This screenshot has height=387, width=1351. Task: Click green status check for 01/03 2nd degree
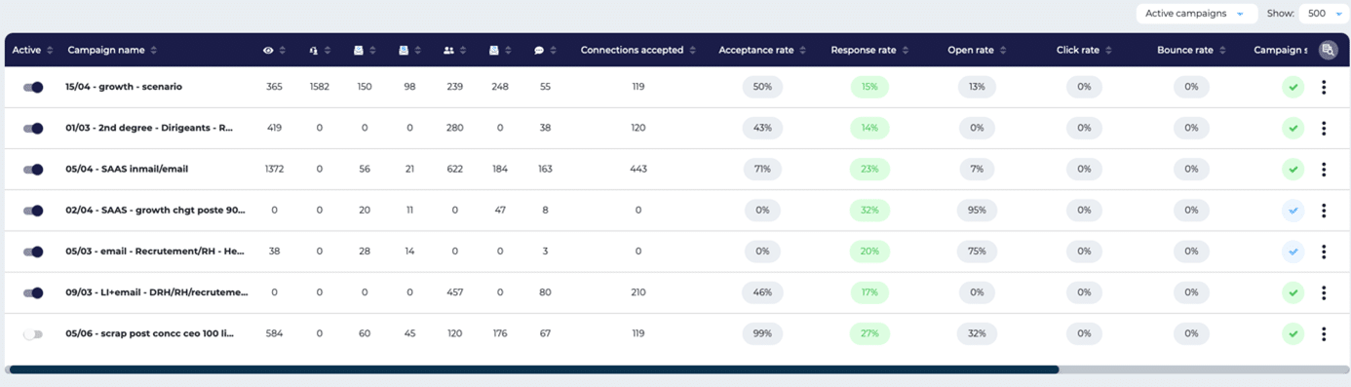coord(1293,128)
